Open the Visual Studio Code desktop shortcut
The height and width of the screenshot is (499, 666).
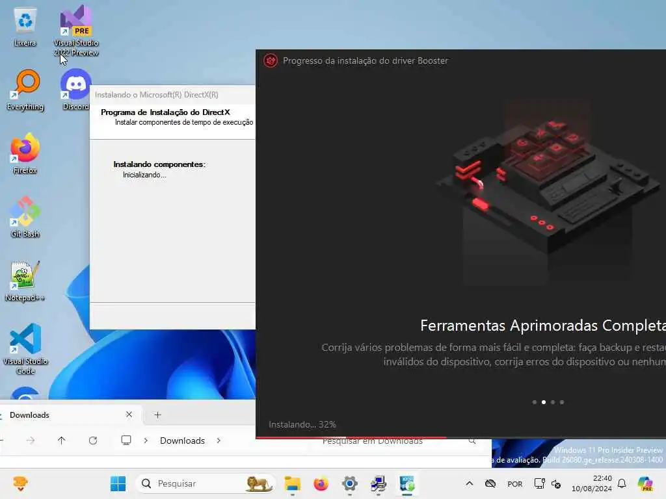(25, 349)
